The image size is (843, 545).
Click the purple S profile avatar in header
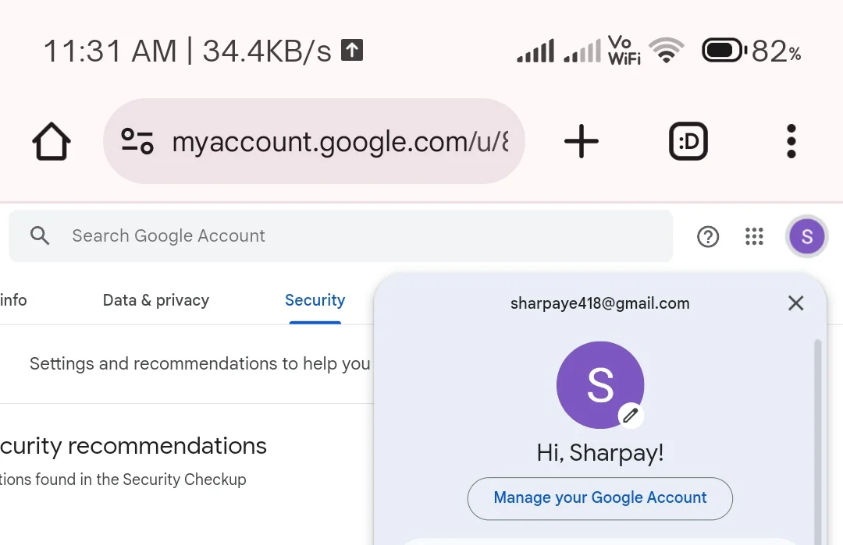click(806, 236)
